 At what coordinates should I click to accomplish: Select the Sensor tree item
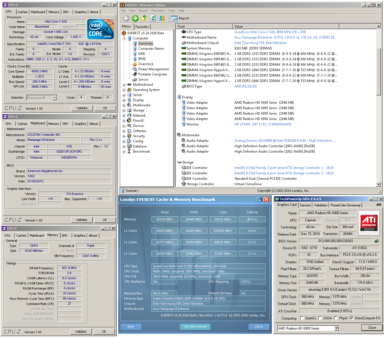click(x=143, y=79)
